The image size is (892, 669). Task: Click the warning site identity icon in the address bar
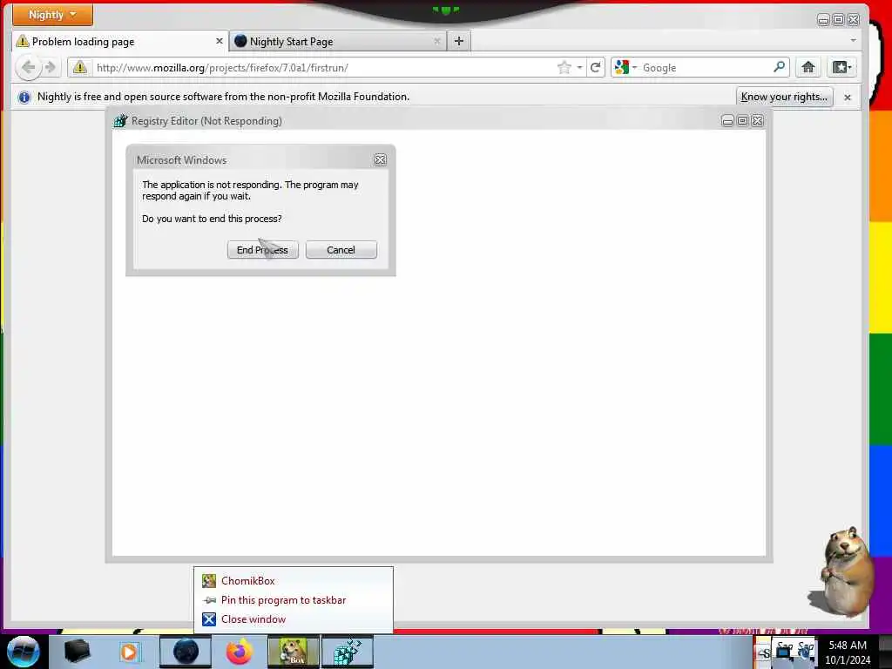[x=80, y=68]
